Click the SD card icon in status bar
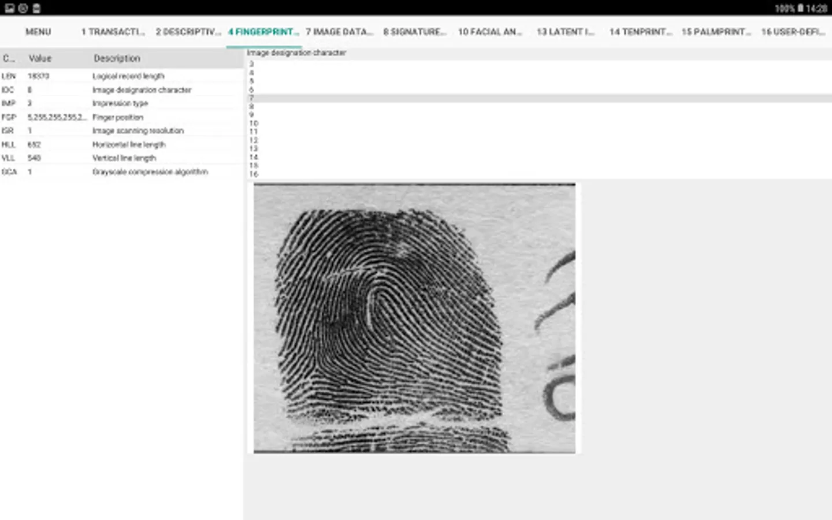Image resolution: width=832 pixels, height=520 pixels. (36, 8)
